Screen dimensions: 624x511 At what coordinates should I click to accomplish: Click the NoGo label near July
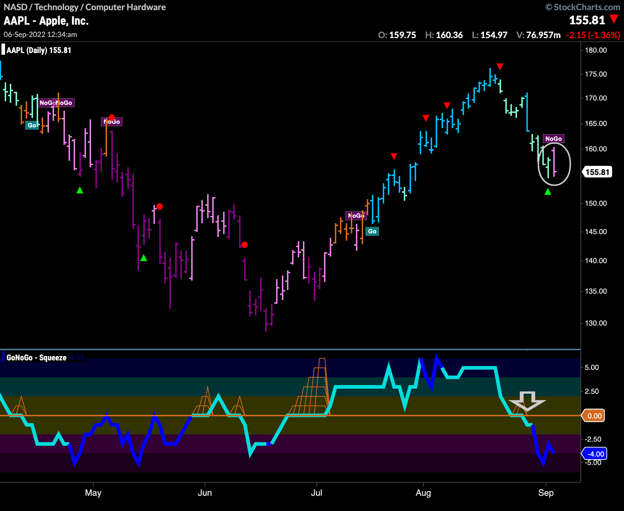click(356, 216)
